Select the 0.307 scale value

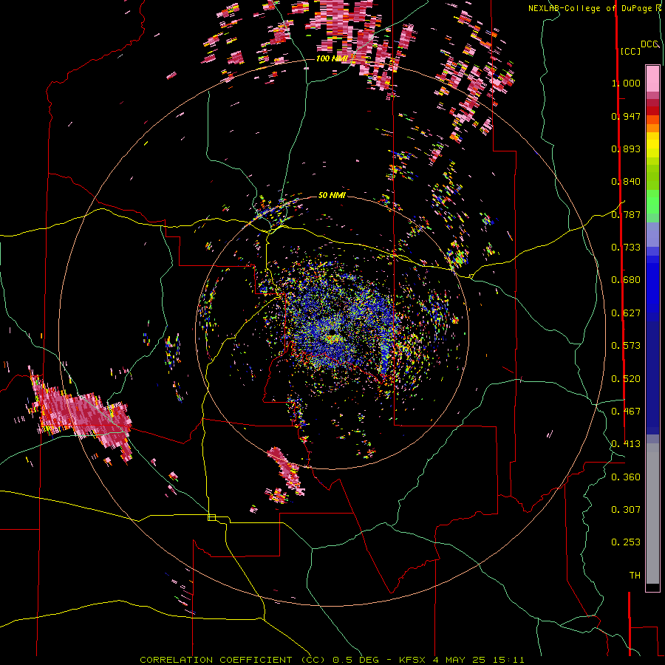click(626, 510)
